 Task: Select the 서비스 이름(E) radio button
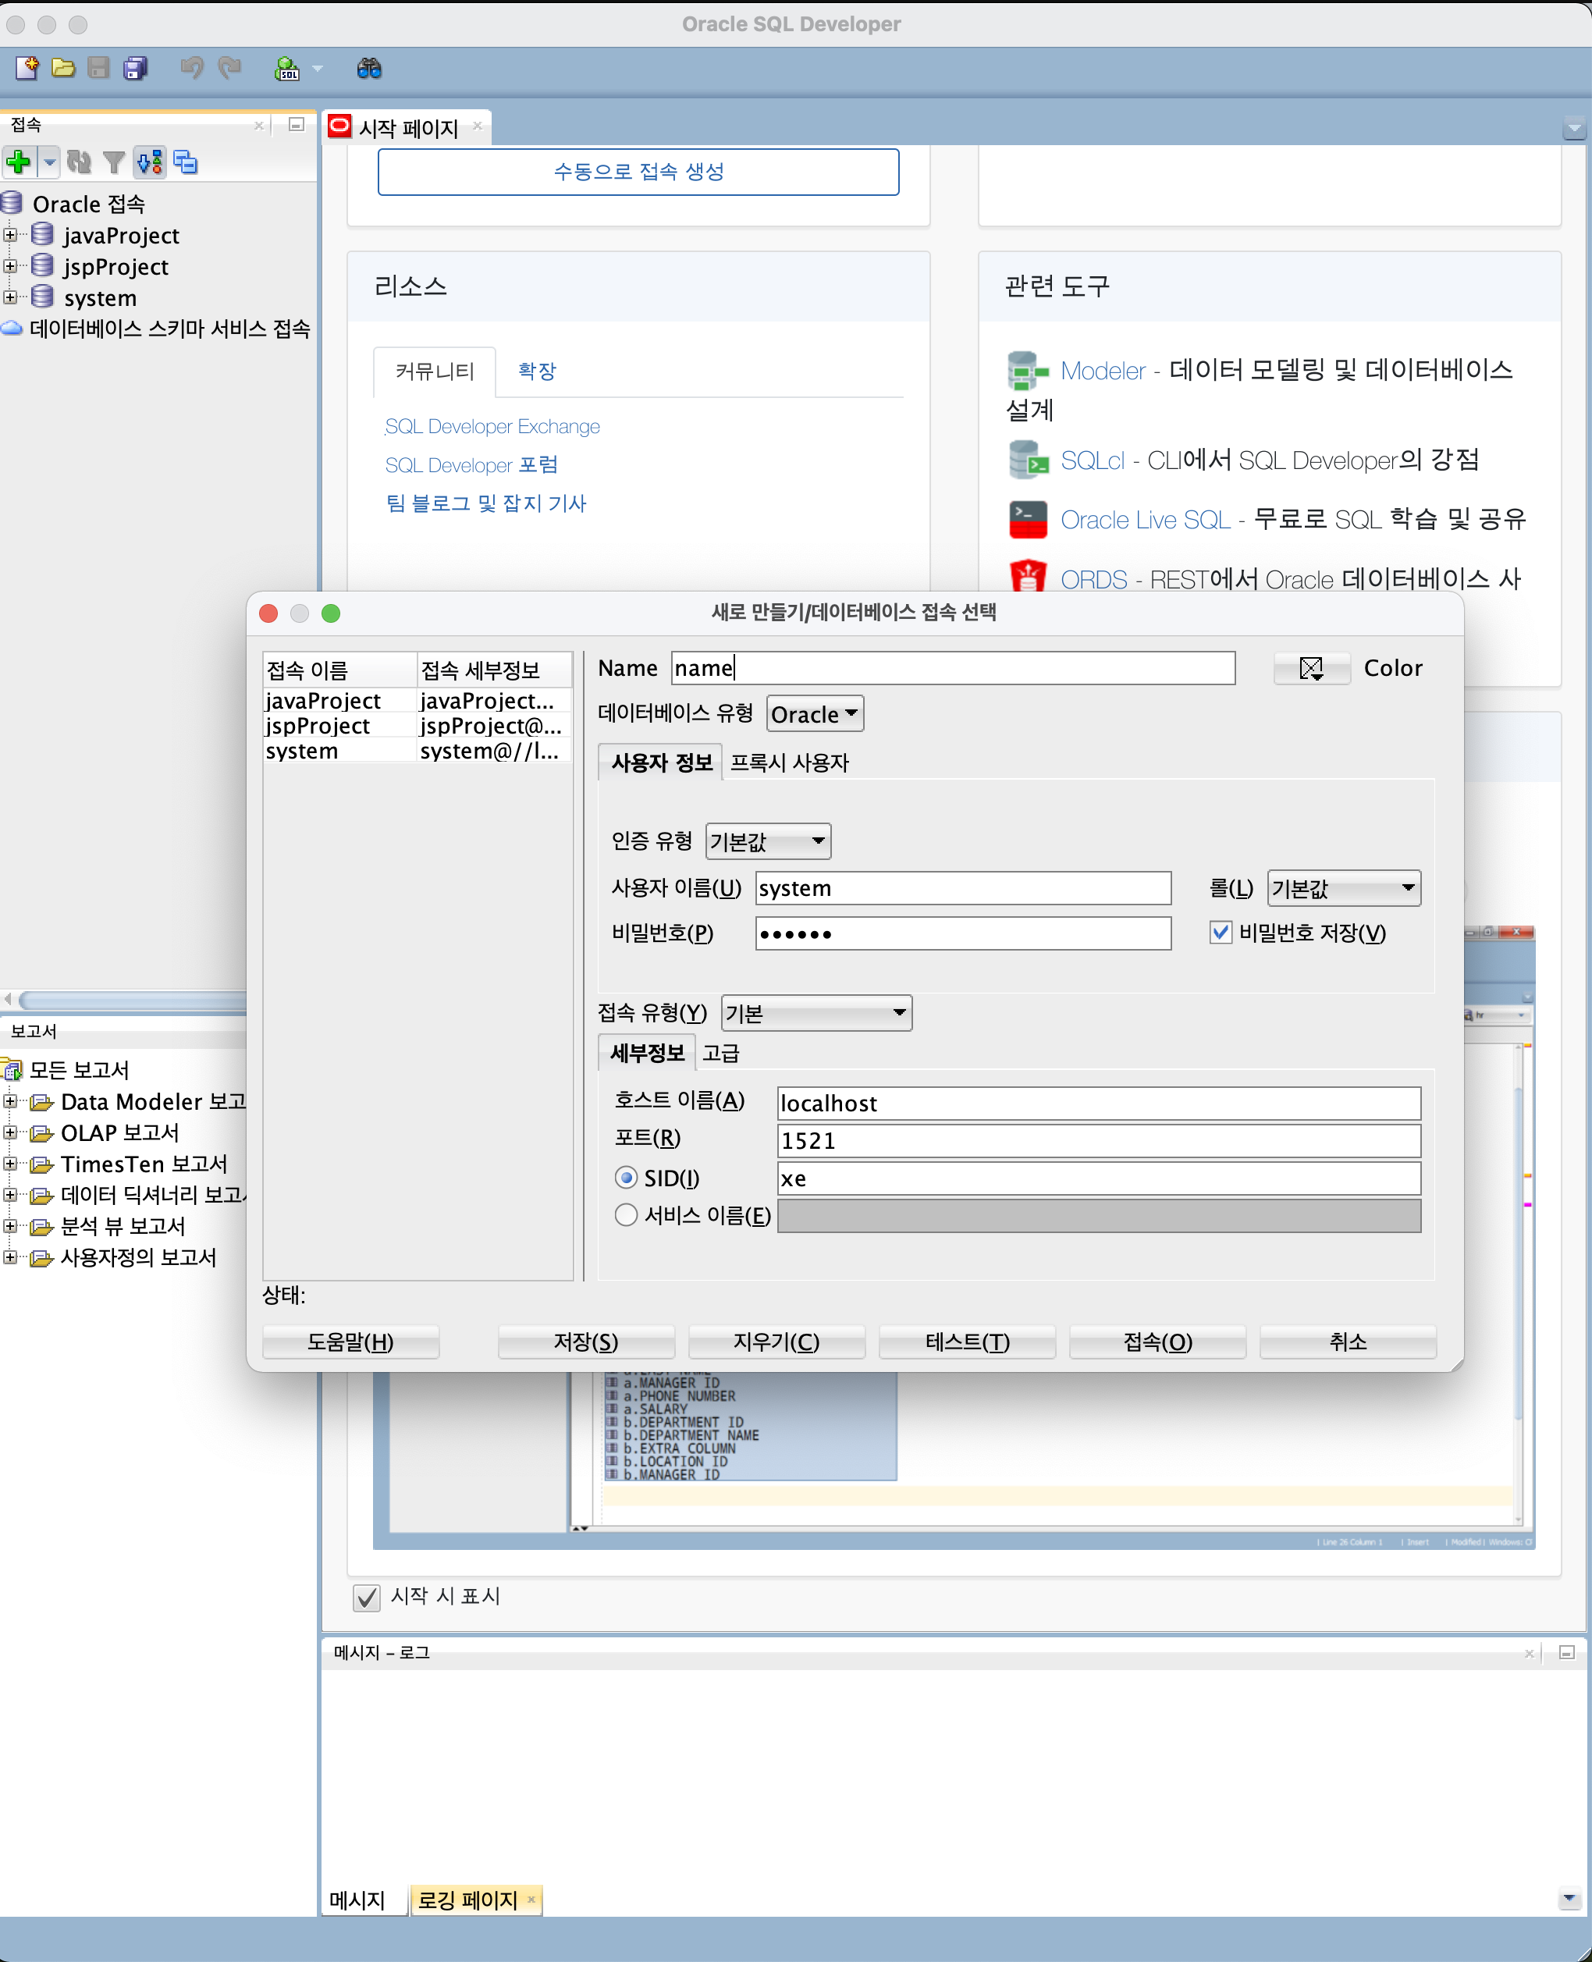[625, 1215]
